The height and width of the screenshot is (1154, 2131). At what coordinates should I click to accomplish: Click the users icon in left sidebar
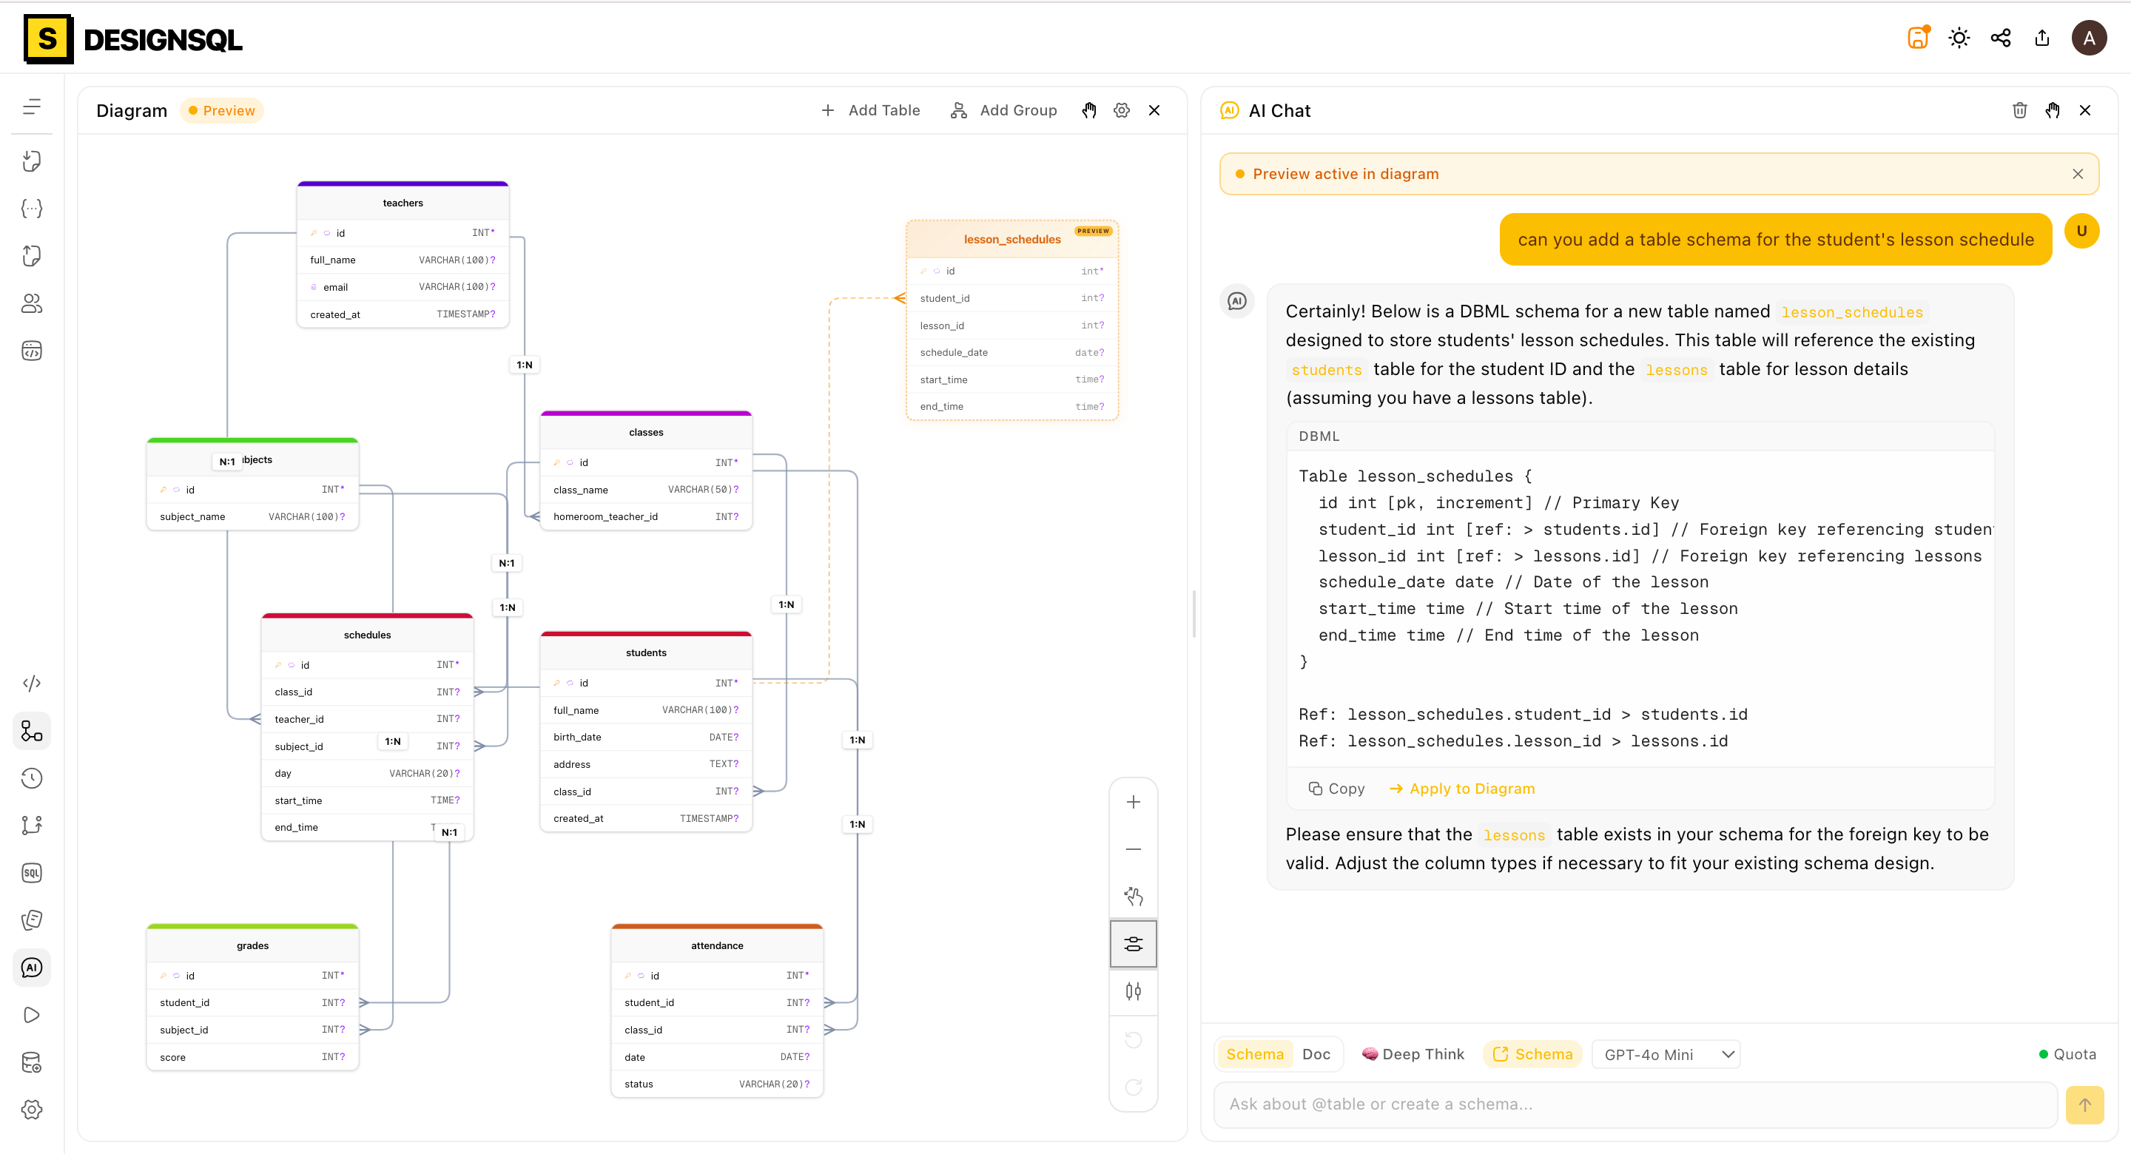(x=31, y=303)
